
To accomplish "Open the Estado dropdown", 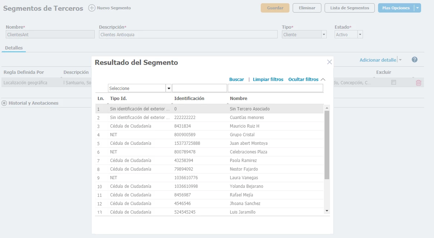I will click(360, 35).
